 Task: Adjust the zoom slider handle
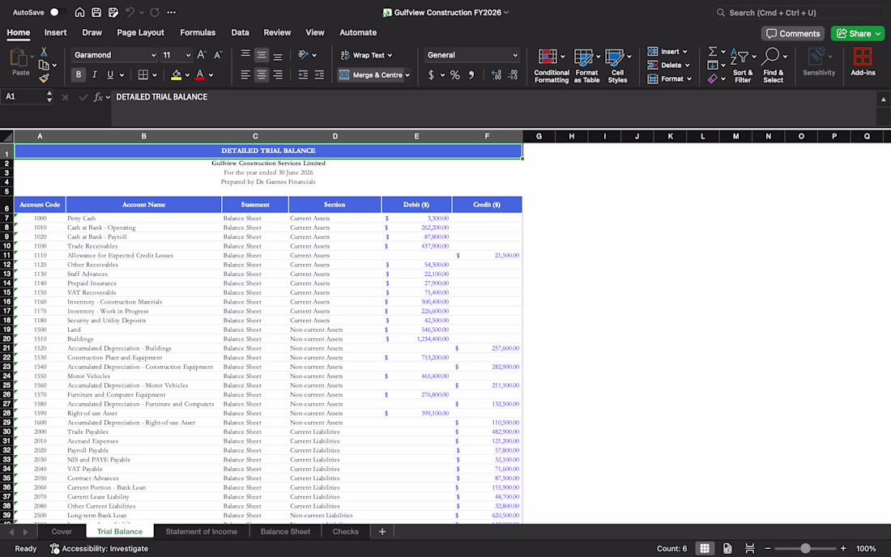point(805,548)
